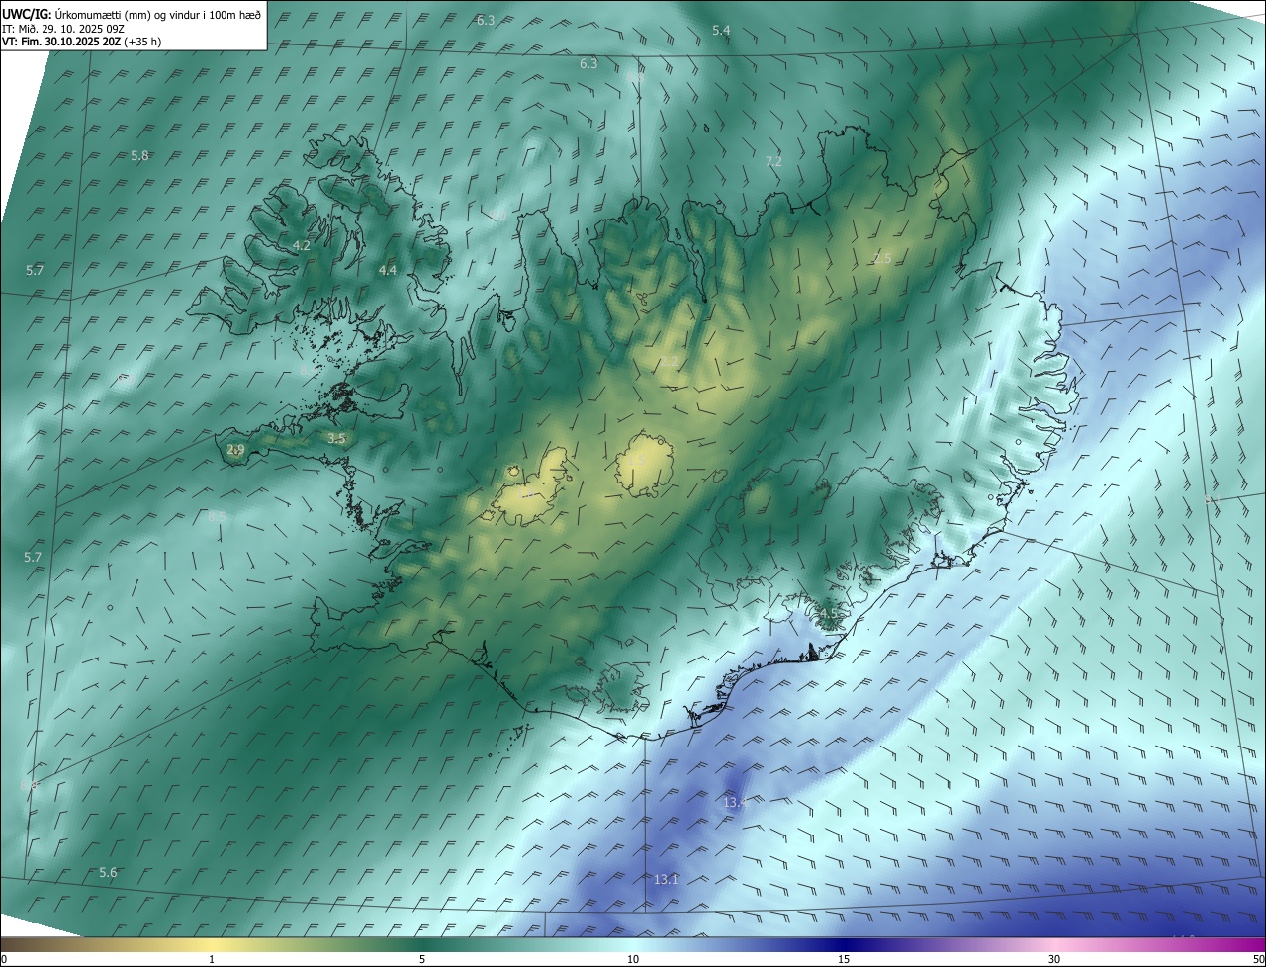Click the 7.2 precipitable water value

[773, 161]
